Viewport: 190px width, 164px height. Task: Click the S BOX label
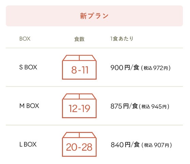pyautogui.click(x=28, y=67)
